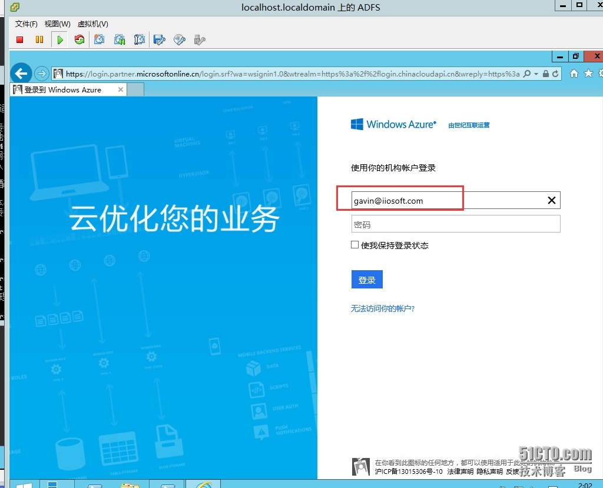The image size is (603, 488).
Task: Click the floppy disk connection icon
Action: (159, 39)
